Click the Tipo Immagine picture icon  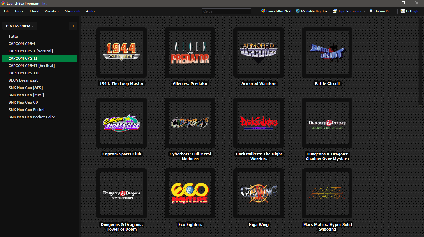pyautogui.click(x=335, y=11)
